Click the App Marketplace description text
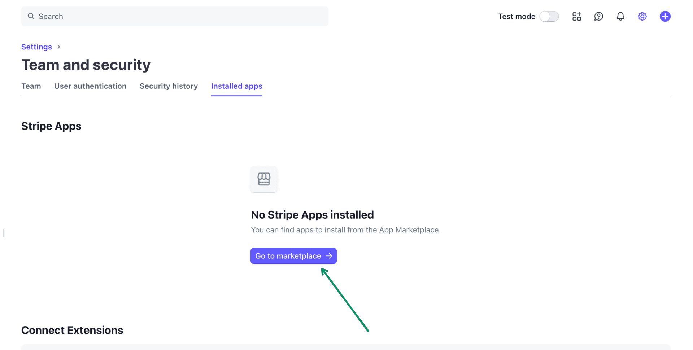Image resolution: width=693 pixels, height=350 pixels. (x=346, y=230)
